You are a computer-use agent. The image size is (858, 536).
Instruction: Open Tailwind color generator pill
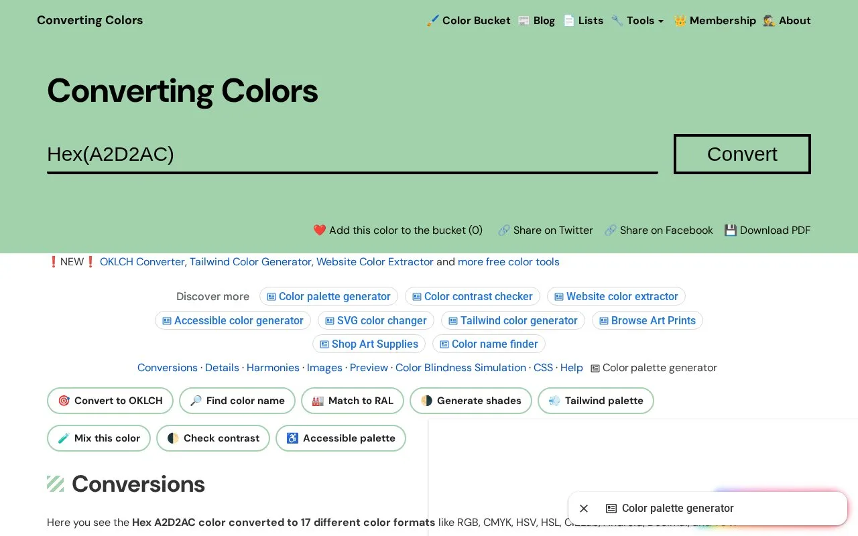(x=513, y=320)
